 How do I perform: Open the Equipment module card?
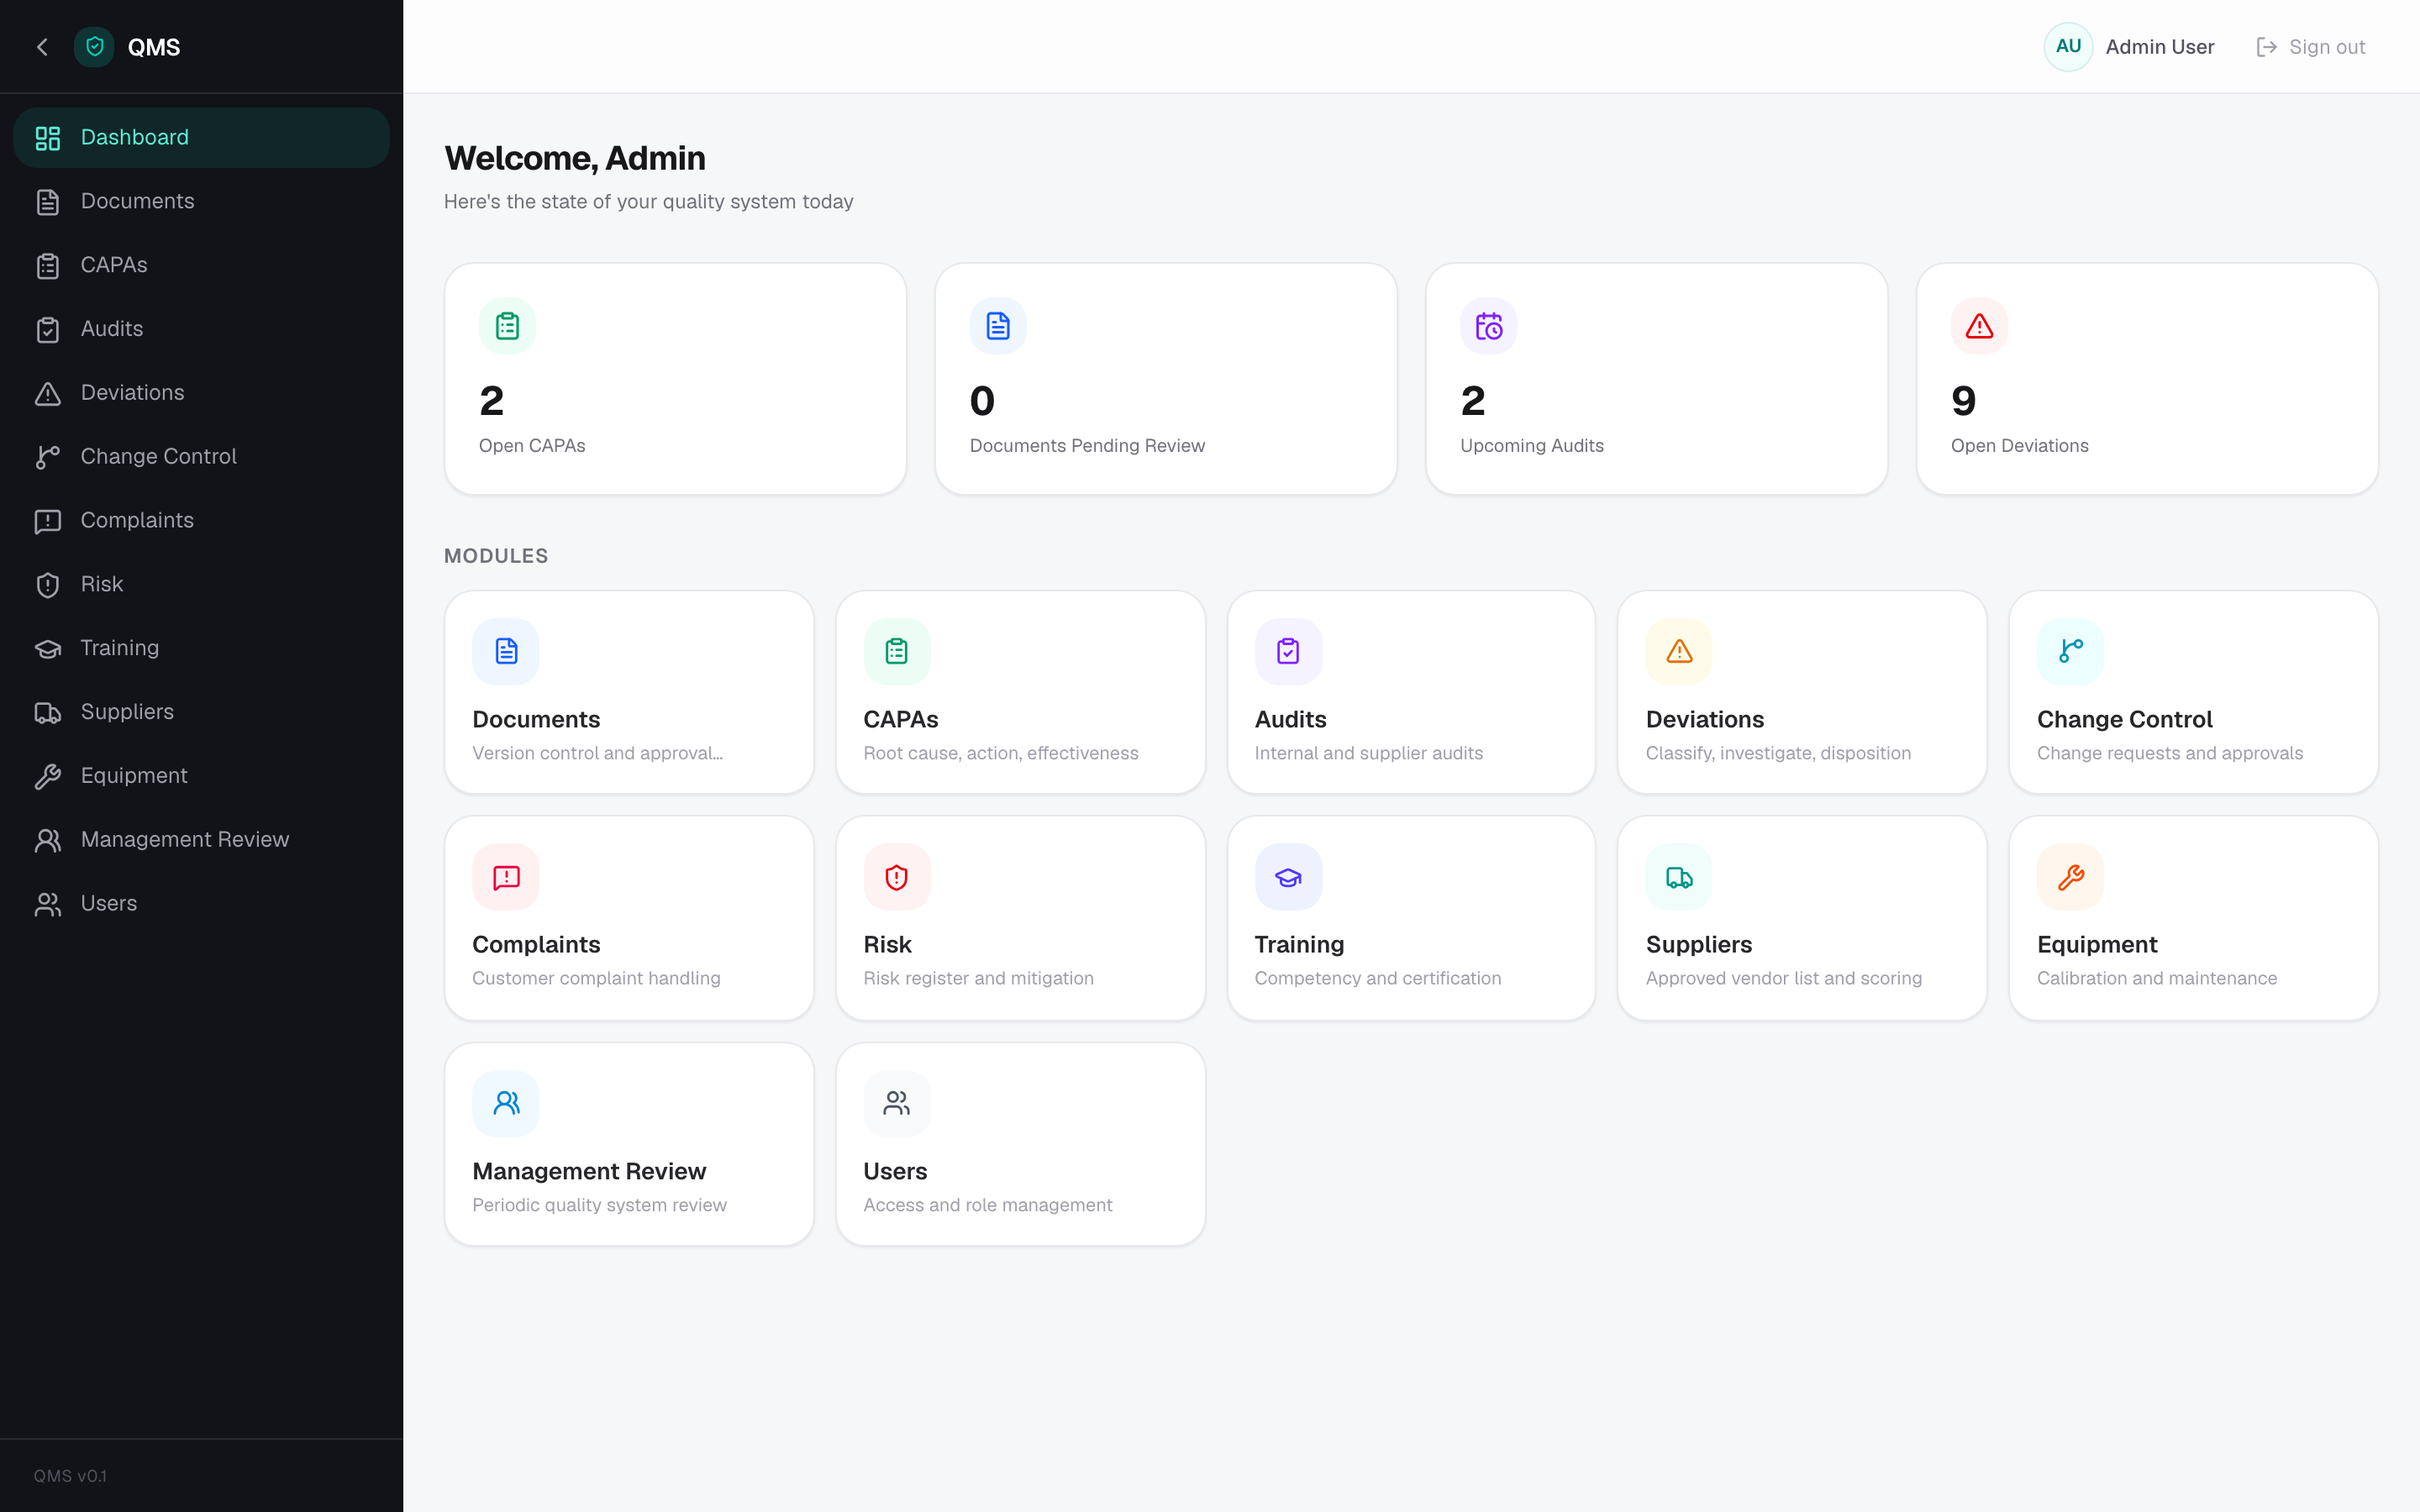tap(2193, 918)
